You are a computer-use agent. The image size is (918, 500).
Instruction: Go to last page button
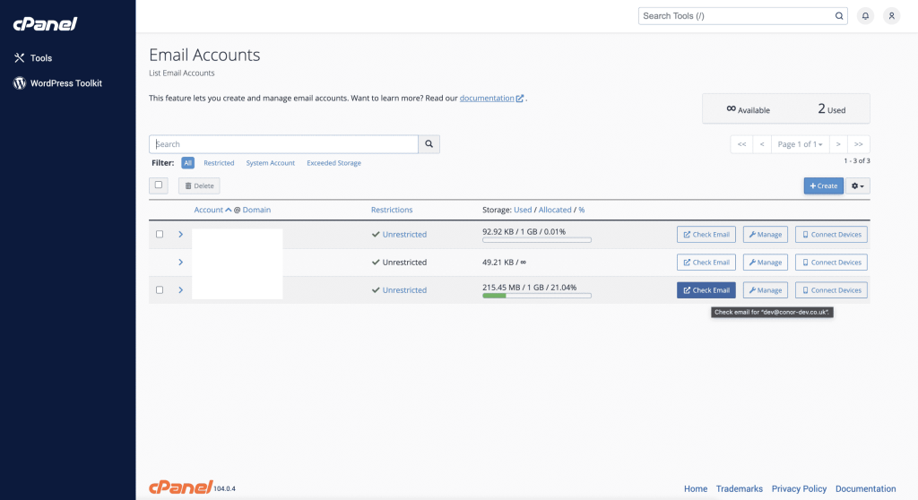(858, 144)
